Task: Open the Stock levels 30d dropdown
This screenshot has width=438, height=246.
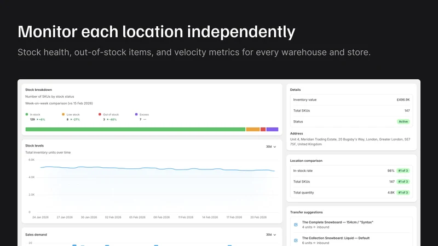Action: tap(270, 147)
